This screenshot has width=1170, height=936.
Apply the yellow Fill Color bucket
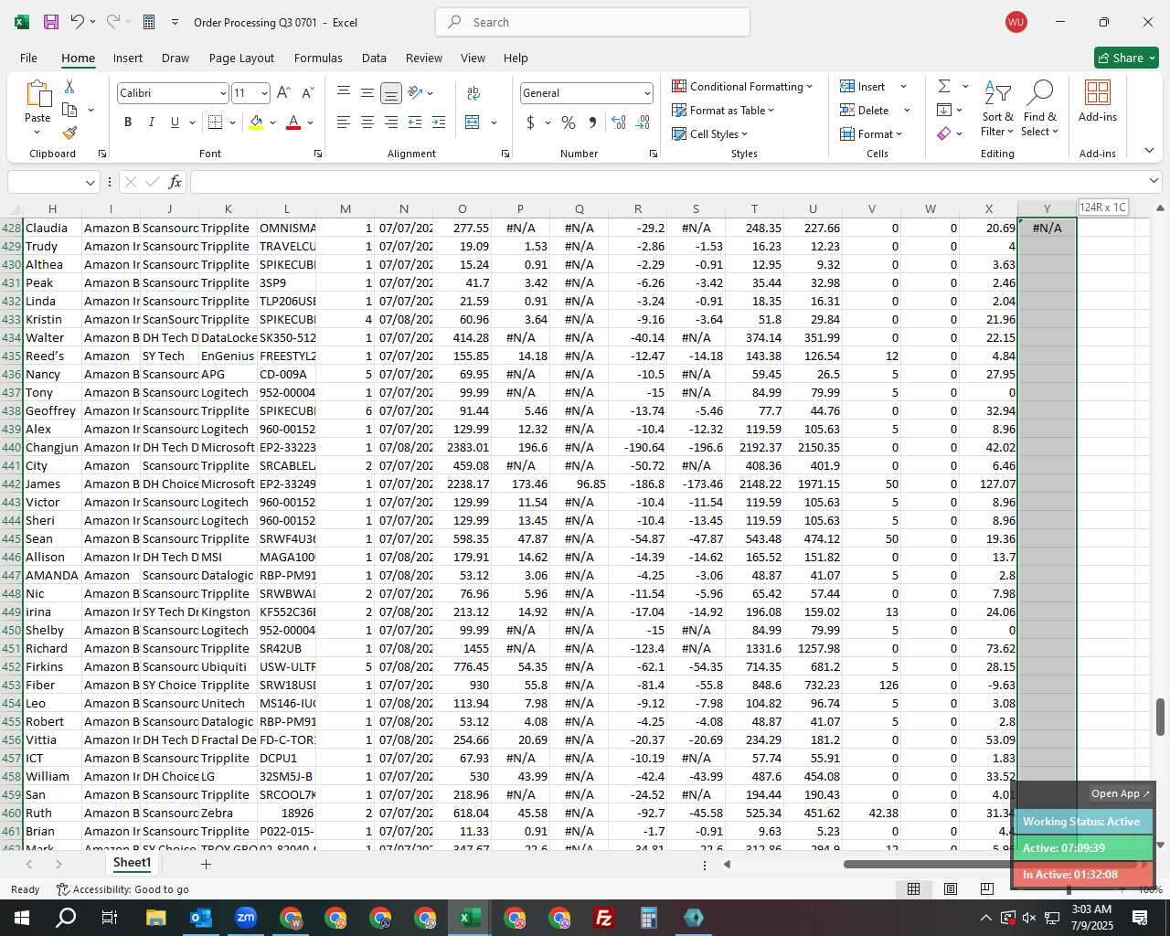point(257,122)
